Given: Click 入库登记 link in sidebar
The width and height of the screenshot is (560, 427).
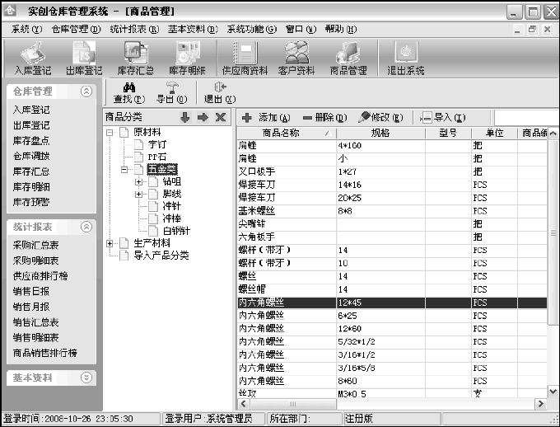Looking at the screenshot, I should [31, 110].
